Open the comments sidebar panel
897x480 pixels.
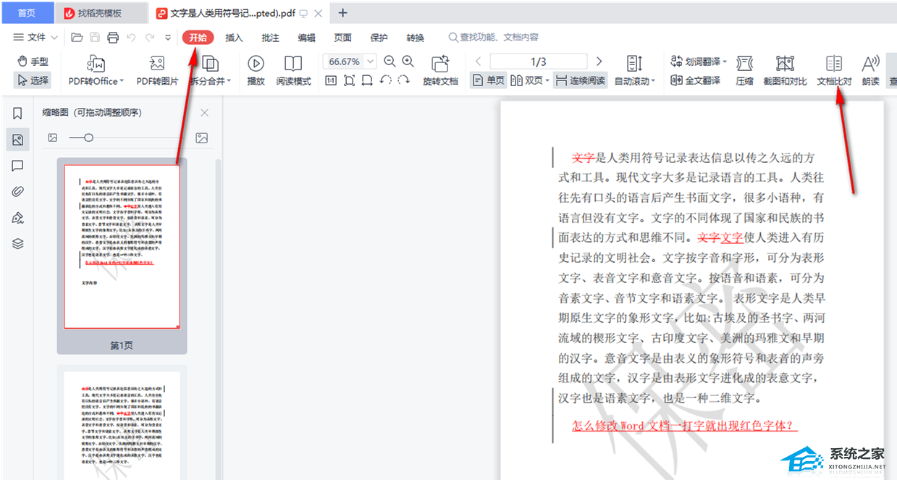tap(17, 166)
